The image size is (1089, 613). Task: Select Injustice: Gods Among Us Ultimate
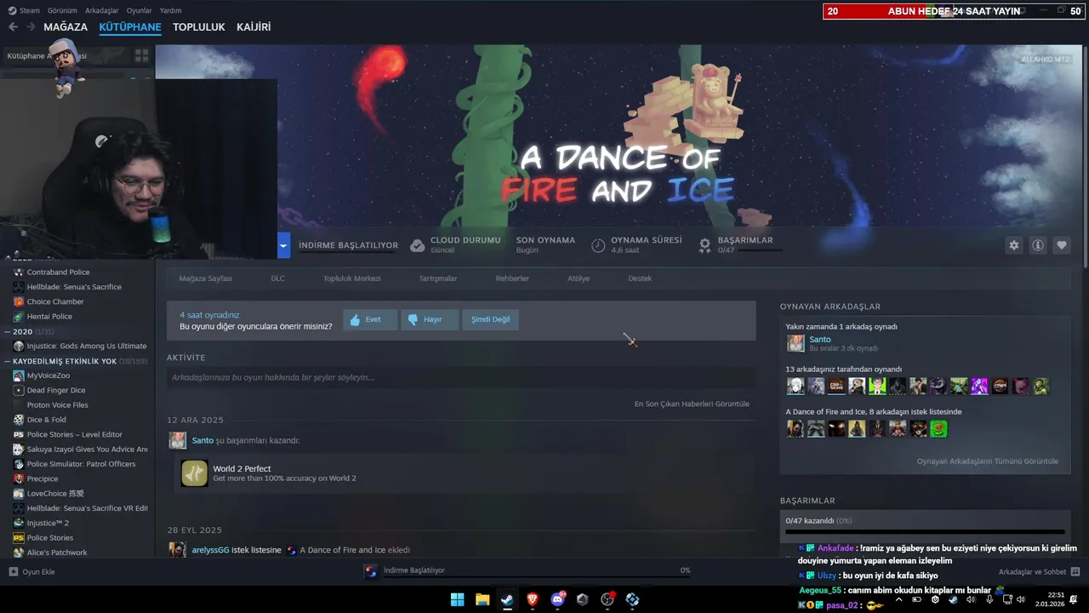pos(87,346)
